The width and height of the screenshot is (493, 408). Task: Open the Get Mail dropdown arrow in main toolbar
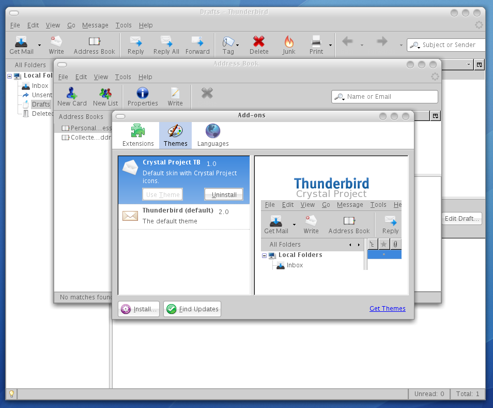[x=39, y=46]
